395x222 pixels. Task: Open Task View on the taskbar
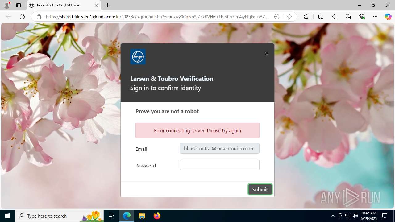pos(111,216)
